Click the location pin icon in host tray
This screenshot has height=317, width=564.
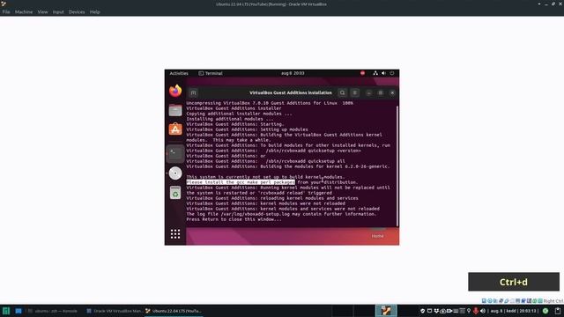pyautogui.click(x=469, y=311)
